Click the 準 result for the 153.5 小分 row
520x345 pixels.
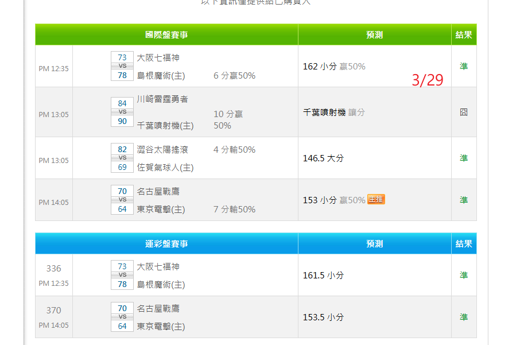coord(464,317)
